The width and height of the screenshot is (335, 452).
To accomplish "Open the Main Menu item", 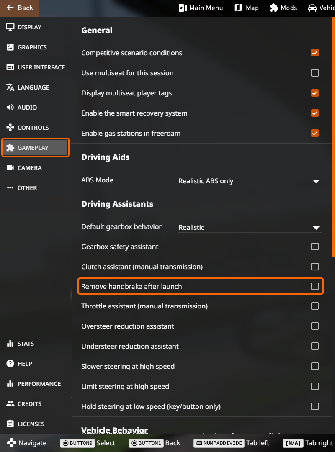I will 201,8.
